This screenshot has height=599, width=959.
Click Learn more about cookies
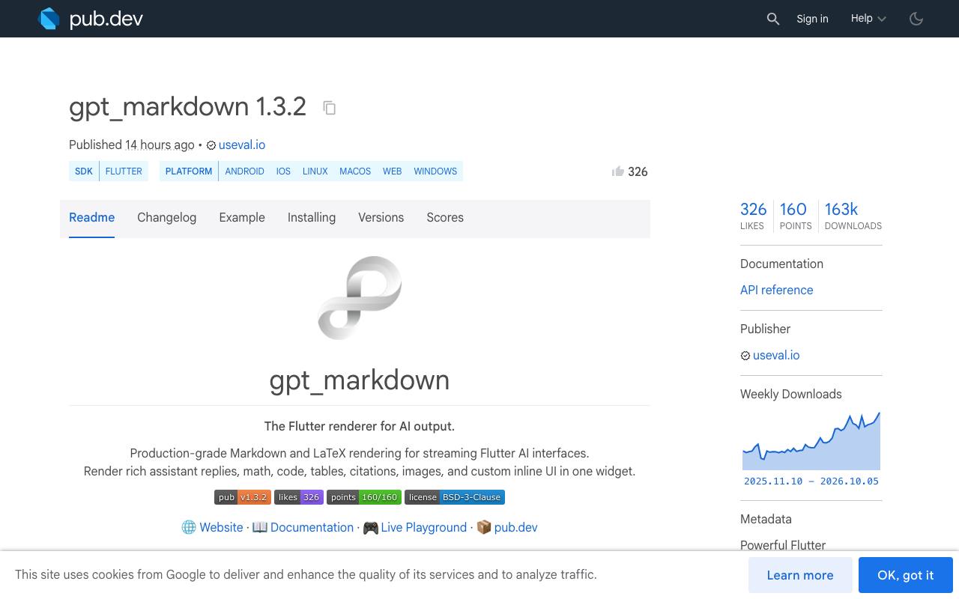point(800,575)
